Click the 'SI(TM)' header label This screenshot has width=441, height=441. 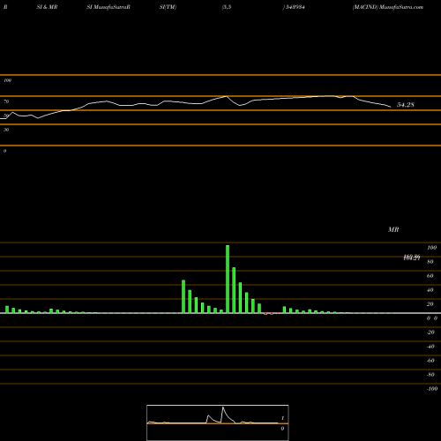pos(168,7)
